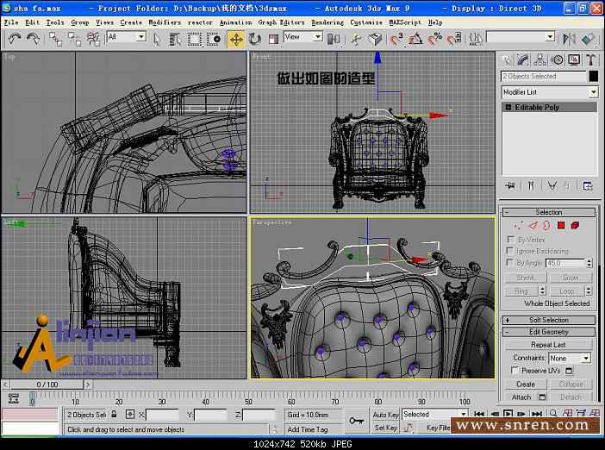Click the Mirror tool icon
Screen dimensions: 605x450
click(x=569, y=39)
